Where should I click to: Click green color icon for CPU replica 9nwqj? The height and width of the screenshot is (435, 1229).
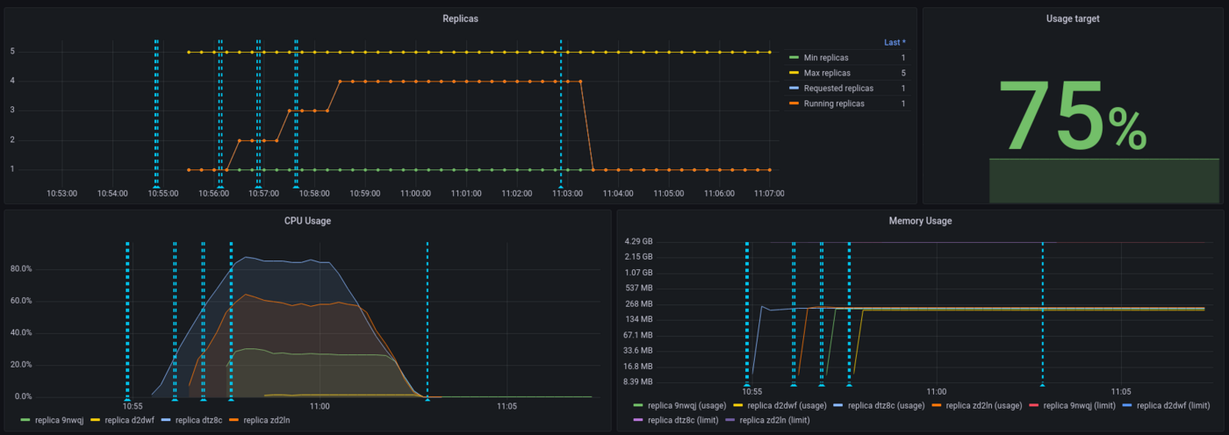click(x=24, y=420)
